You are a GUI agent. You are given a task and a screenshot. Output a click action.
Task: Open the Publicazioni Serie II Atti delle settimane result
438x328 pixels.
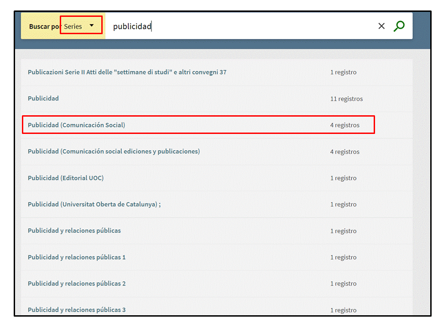click(x=127, y=72)
